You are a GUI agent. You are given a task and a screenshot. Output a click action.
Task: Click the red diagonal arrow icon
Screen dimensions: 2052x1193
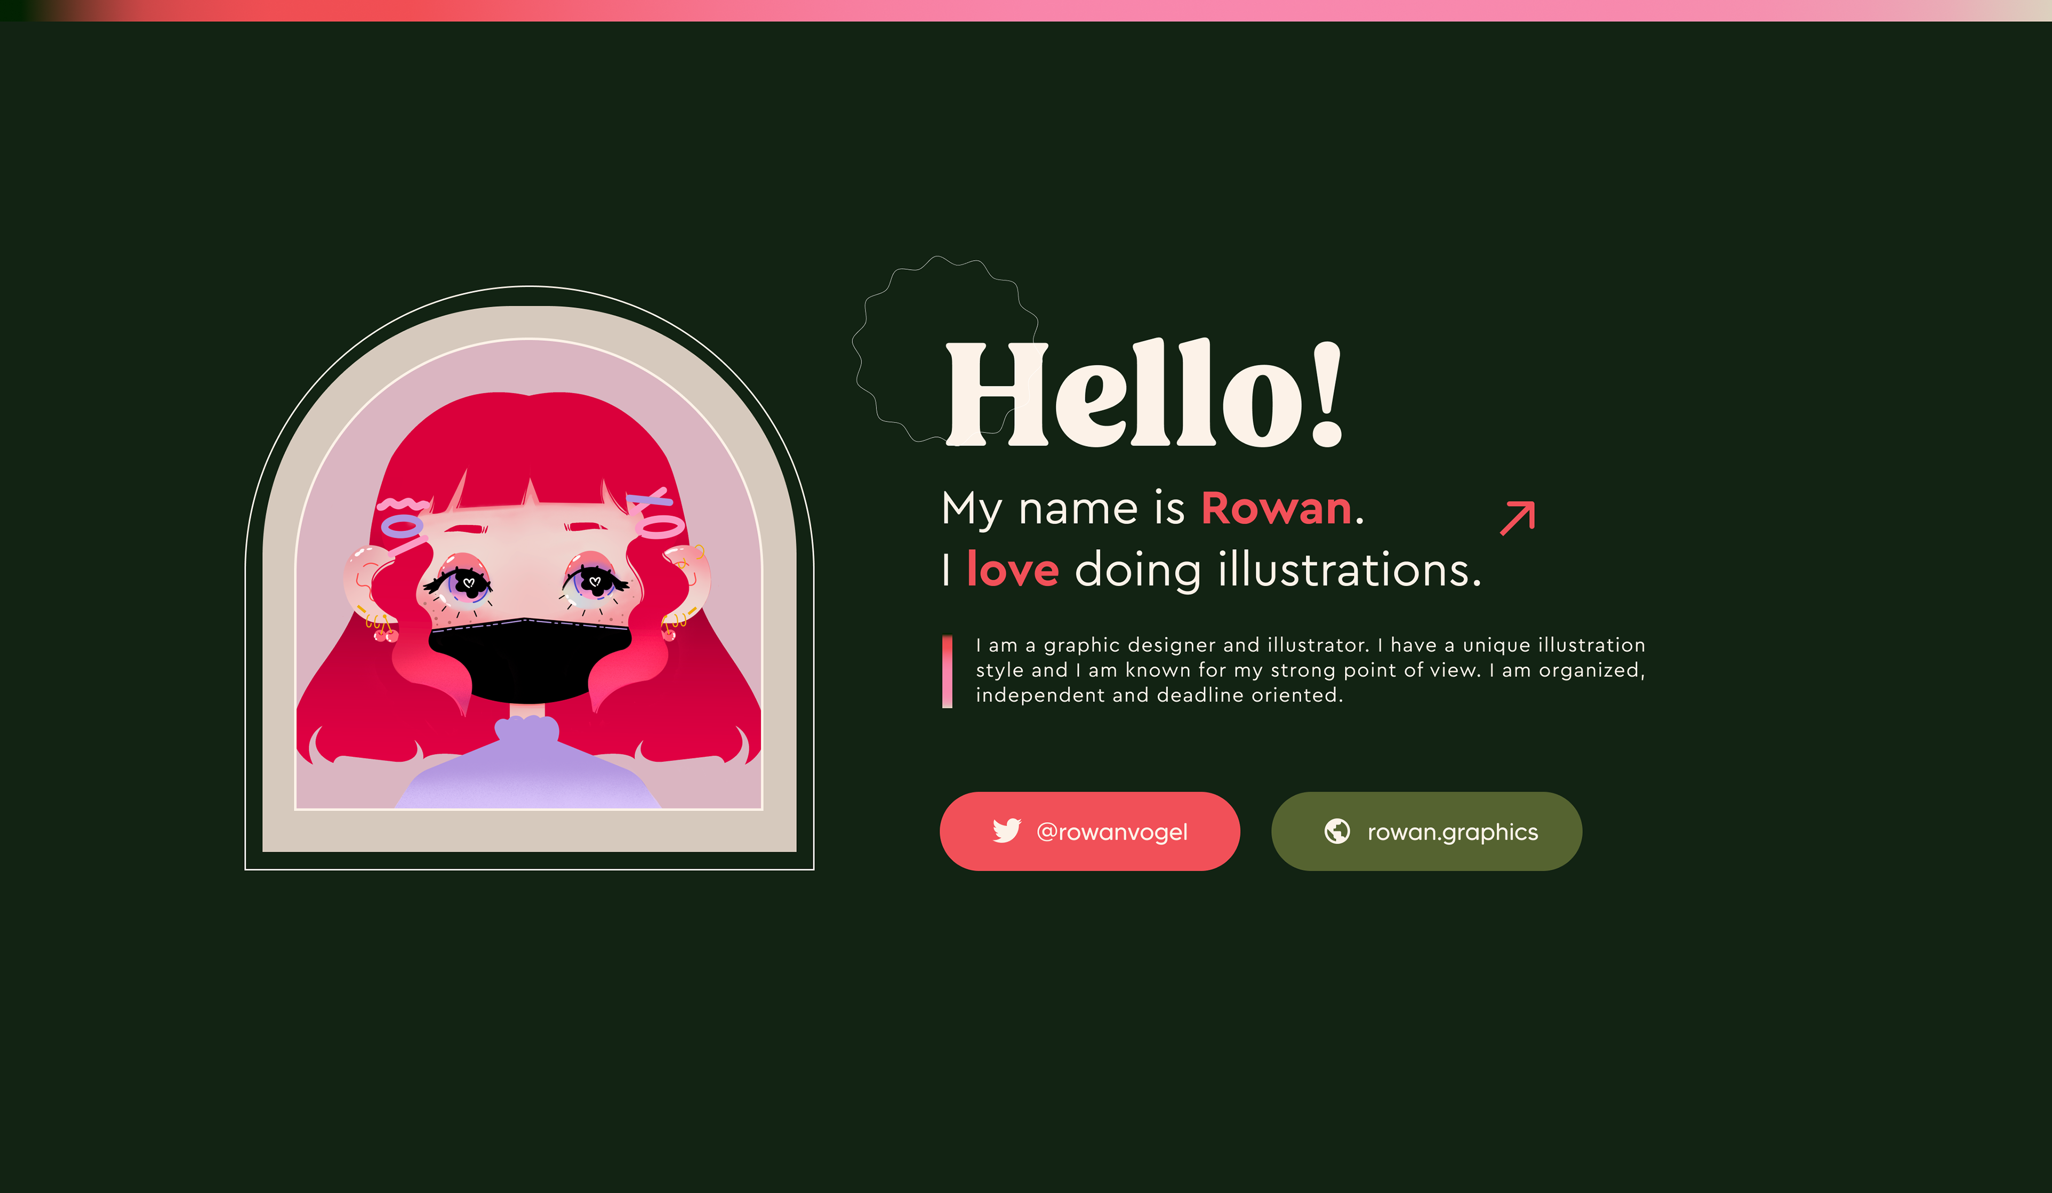pos(1517,518)
